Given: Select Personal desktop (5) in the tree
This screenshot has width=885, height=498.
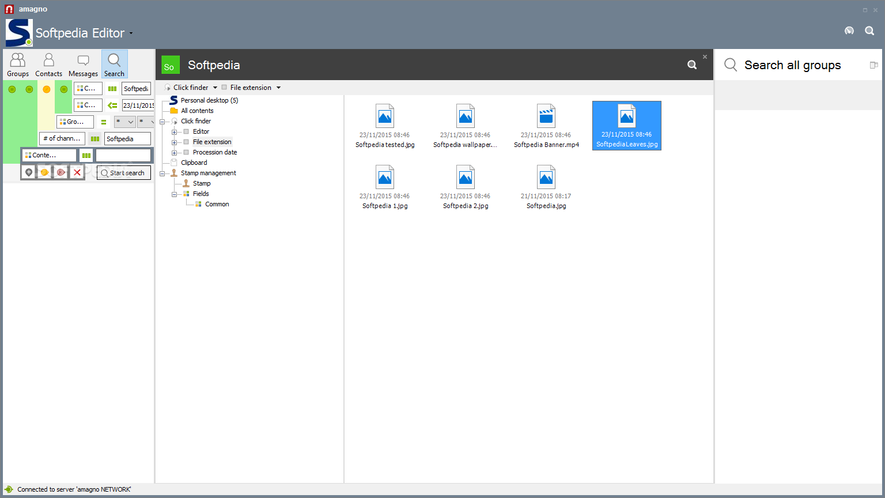Looking at the screenshot, I should point(209,100).
